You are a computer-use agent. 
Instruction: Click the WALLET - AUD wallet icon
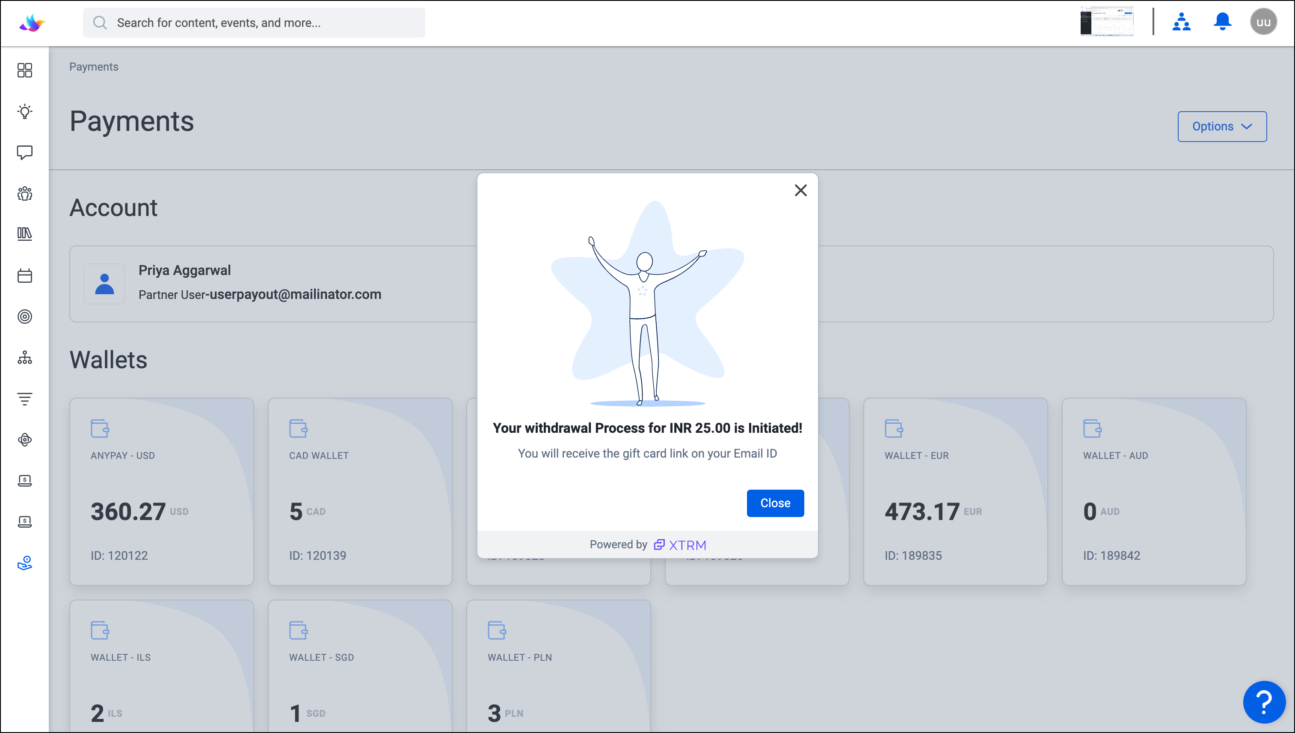pos(1092,429)
